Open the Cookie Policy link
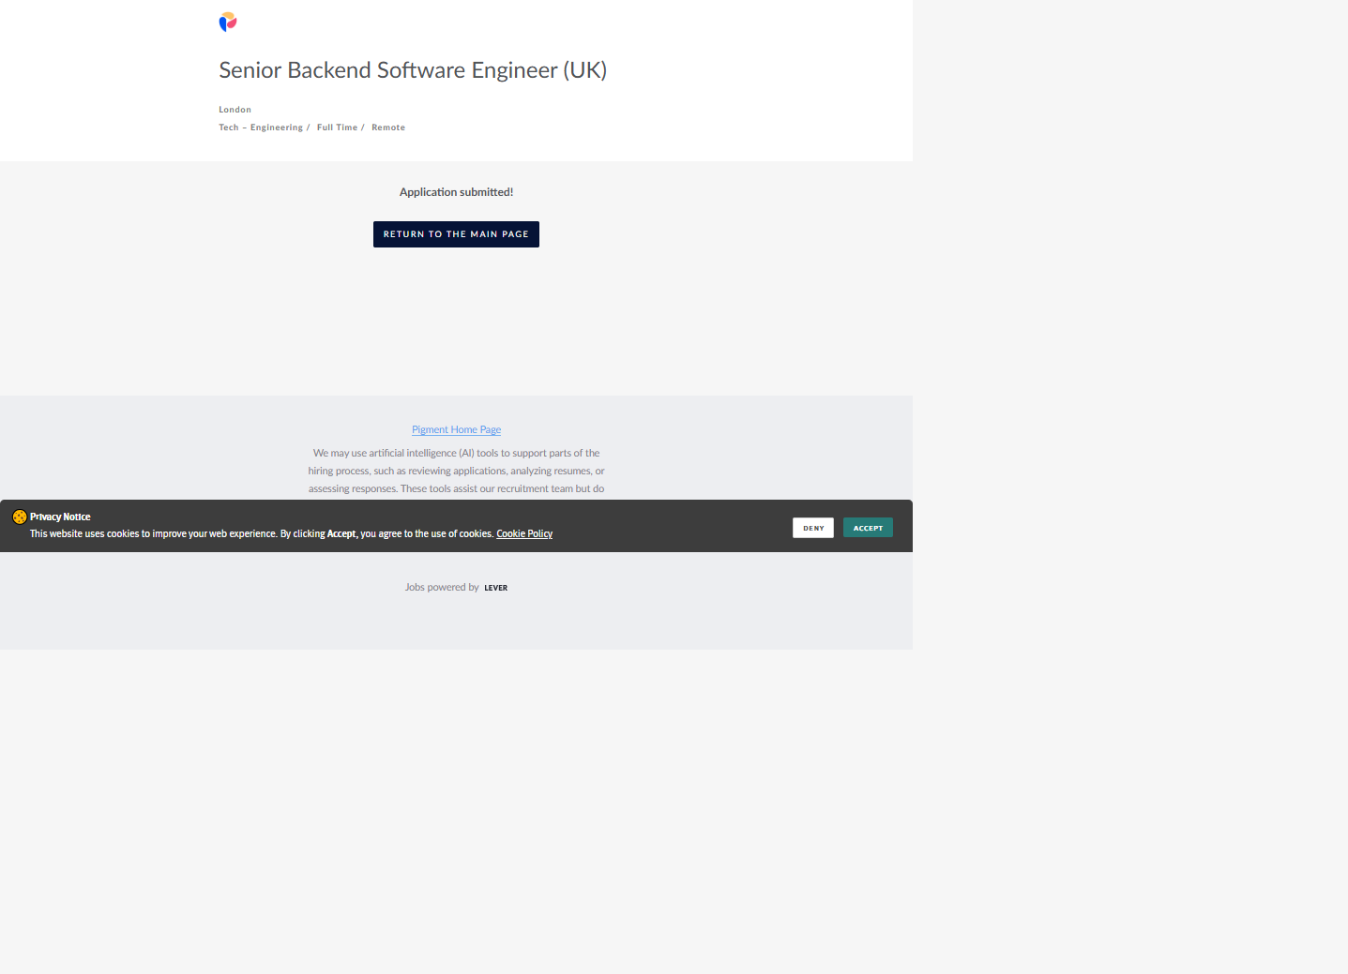The width and height of the screenshot is (1348, 974). pyautogui.click(x=523, y=533)
